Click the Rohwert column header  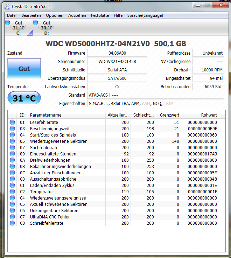coord(200,115)
